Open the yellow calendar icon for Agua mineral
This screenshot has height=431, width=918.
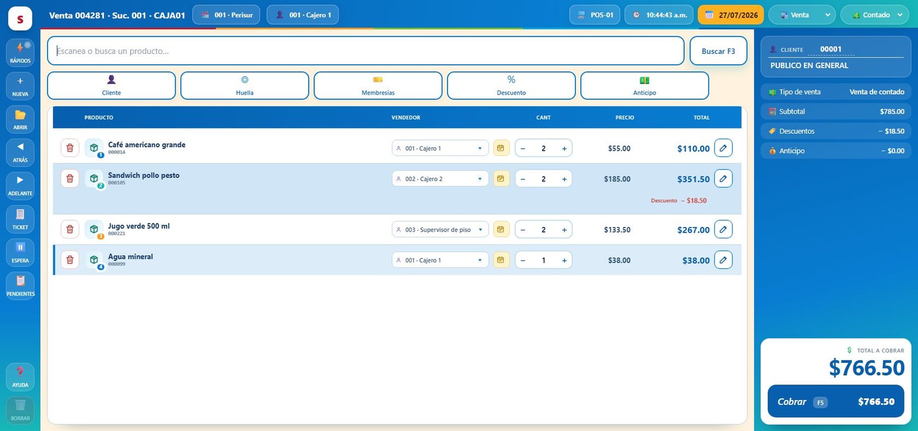(501, 260)
